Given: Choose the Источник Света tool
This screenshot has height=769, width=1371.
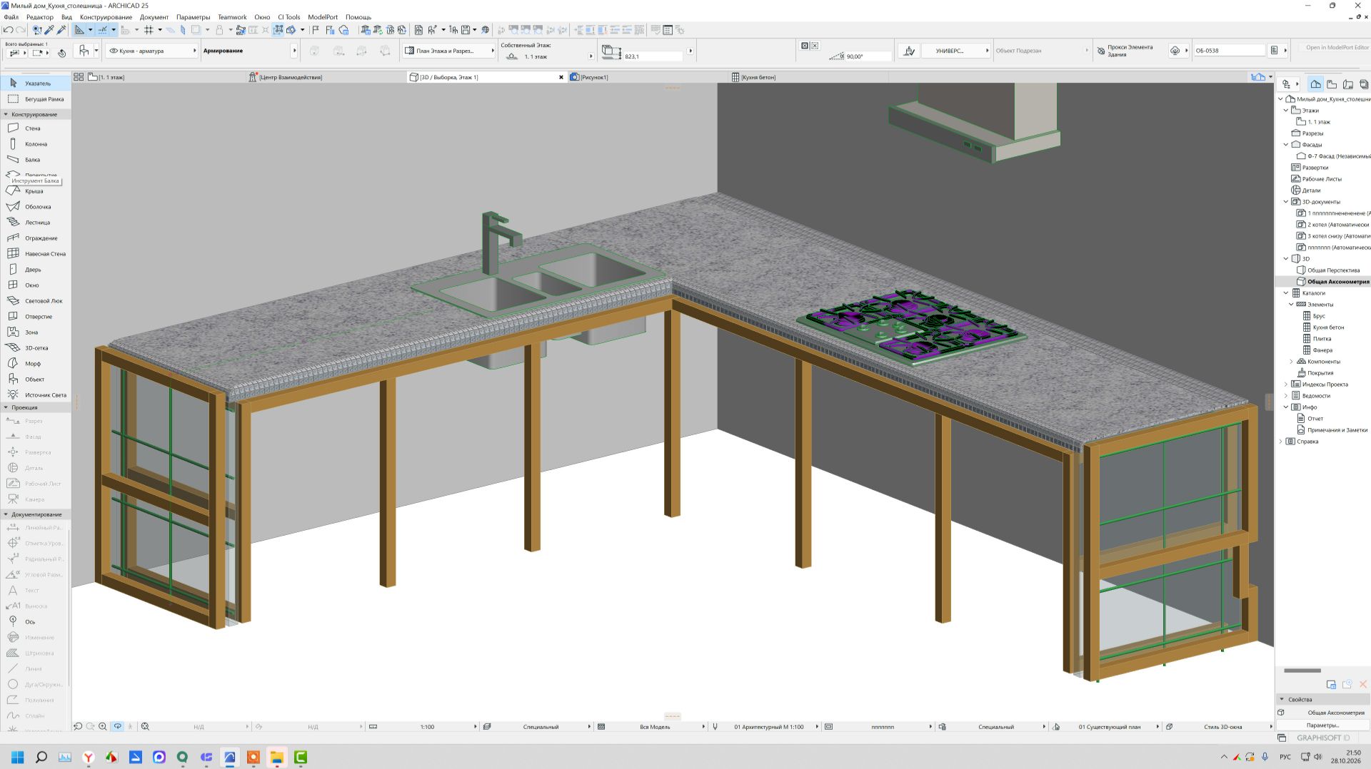Looking at the screenshot, I should 34,395.
